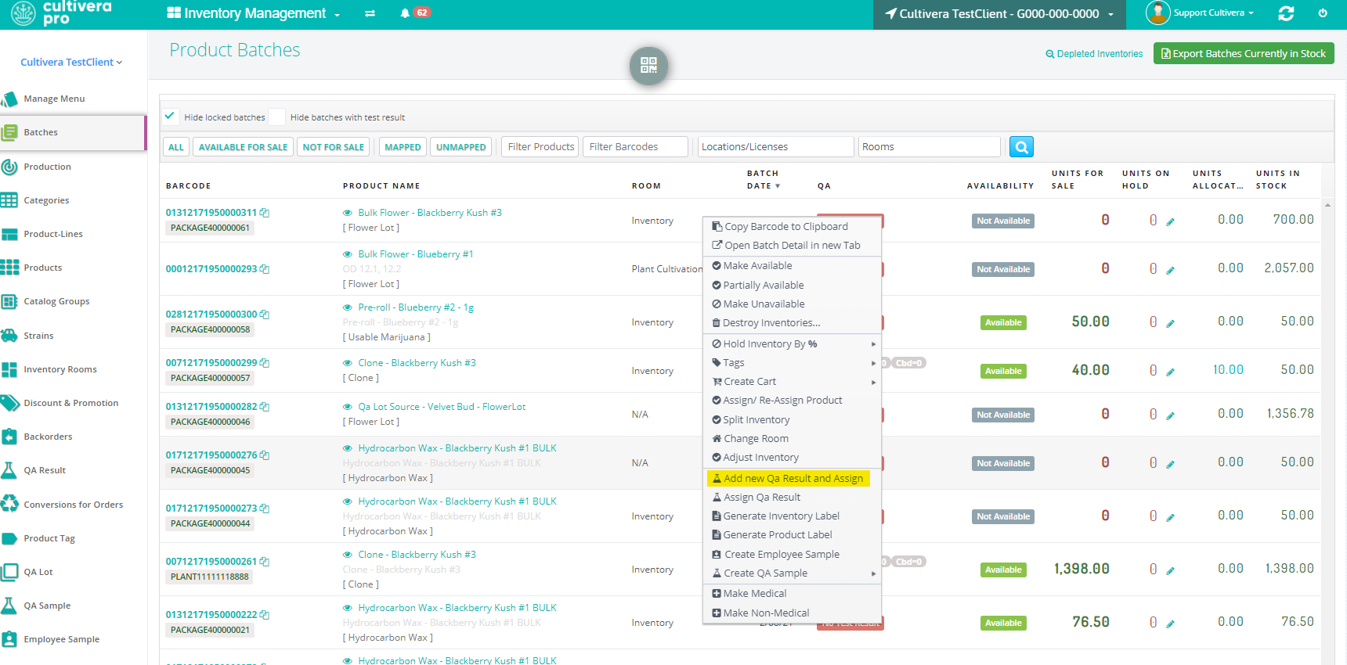Expand Inventory Management dropdown
The image size is (1347, 665).
[x=254, y=13]
